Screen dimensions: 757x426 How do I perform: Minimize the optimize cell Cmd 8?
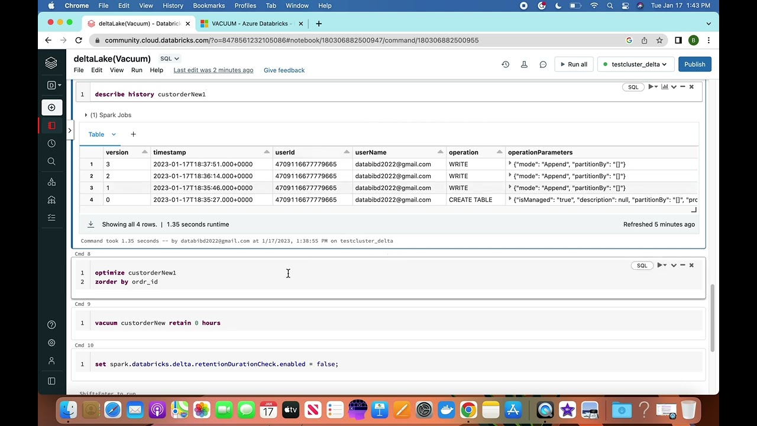coord(682,265)
